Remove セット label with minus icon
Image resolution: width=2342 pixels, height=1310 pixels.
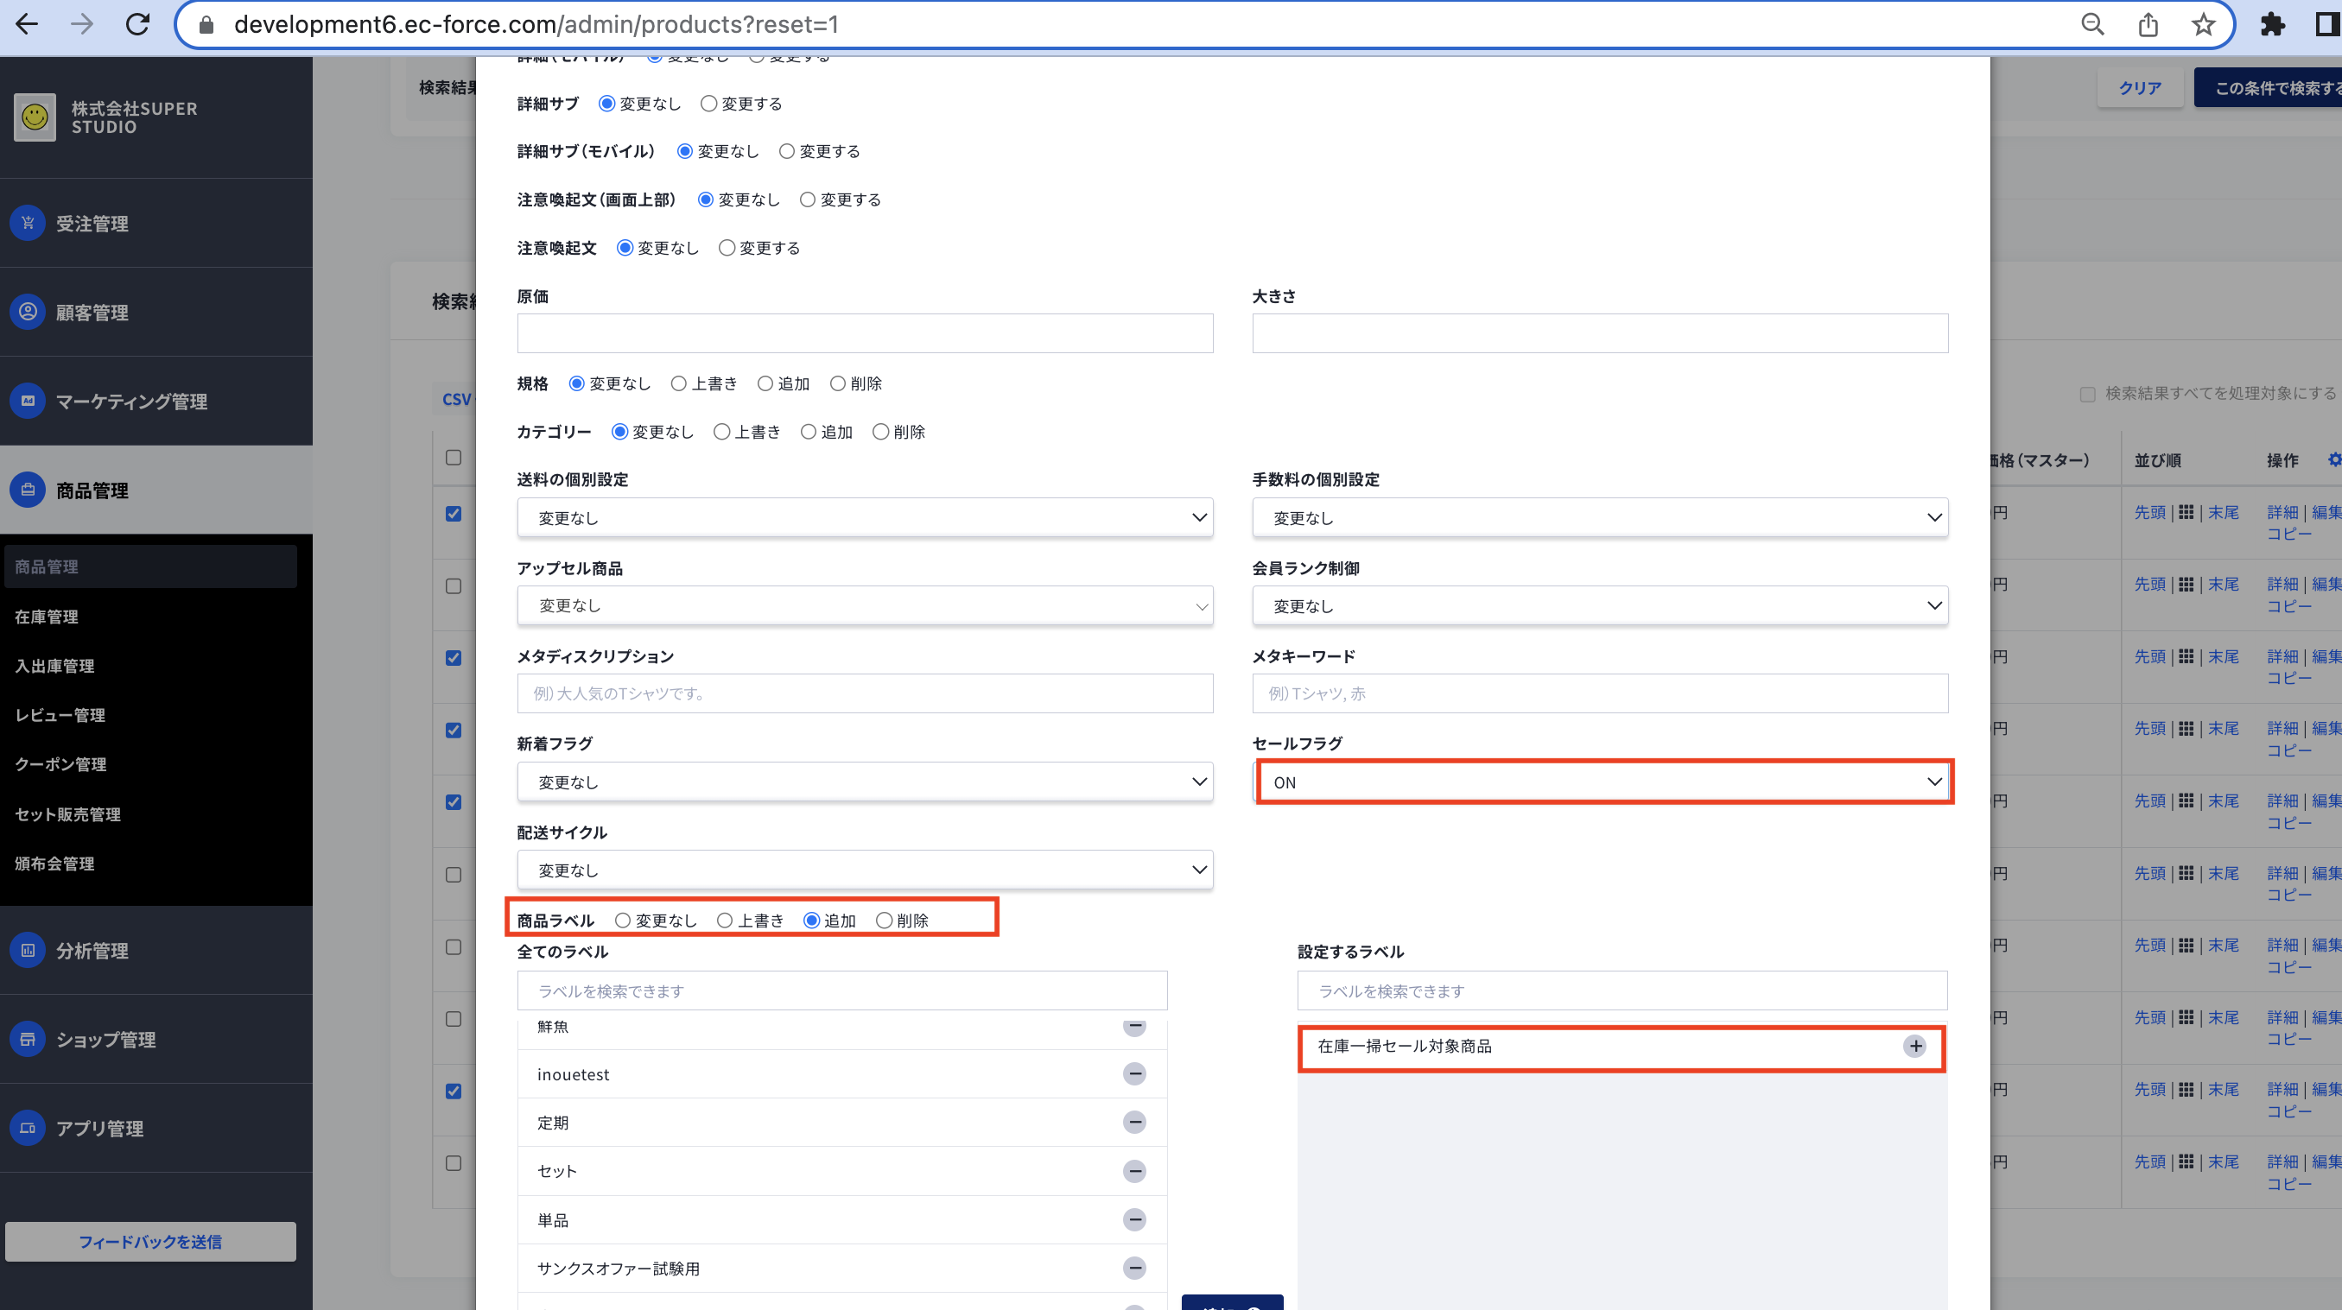[1133, 1171]
